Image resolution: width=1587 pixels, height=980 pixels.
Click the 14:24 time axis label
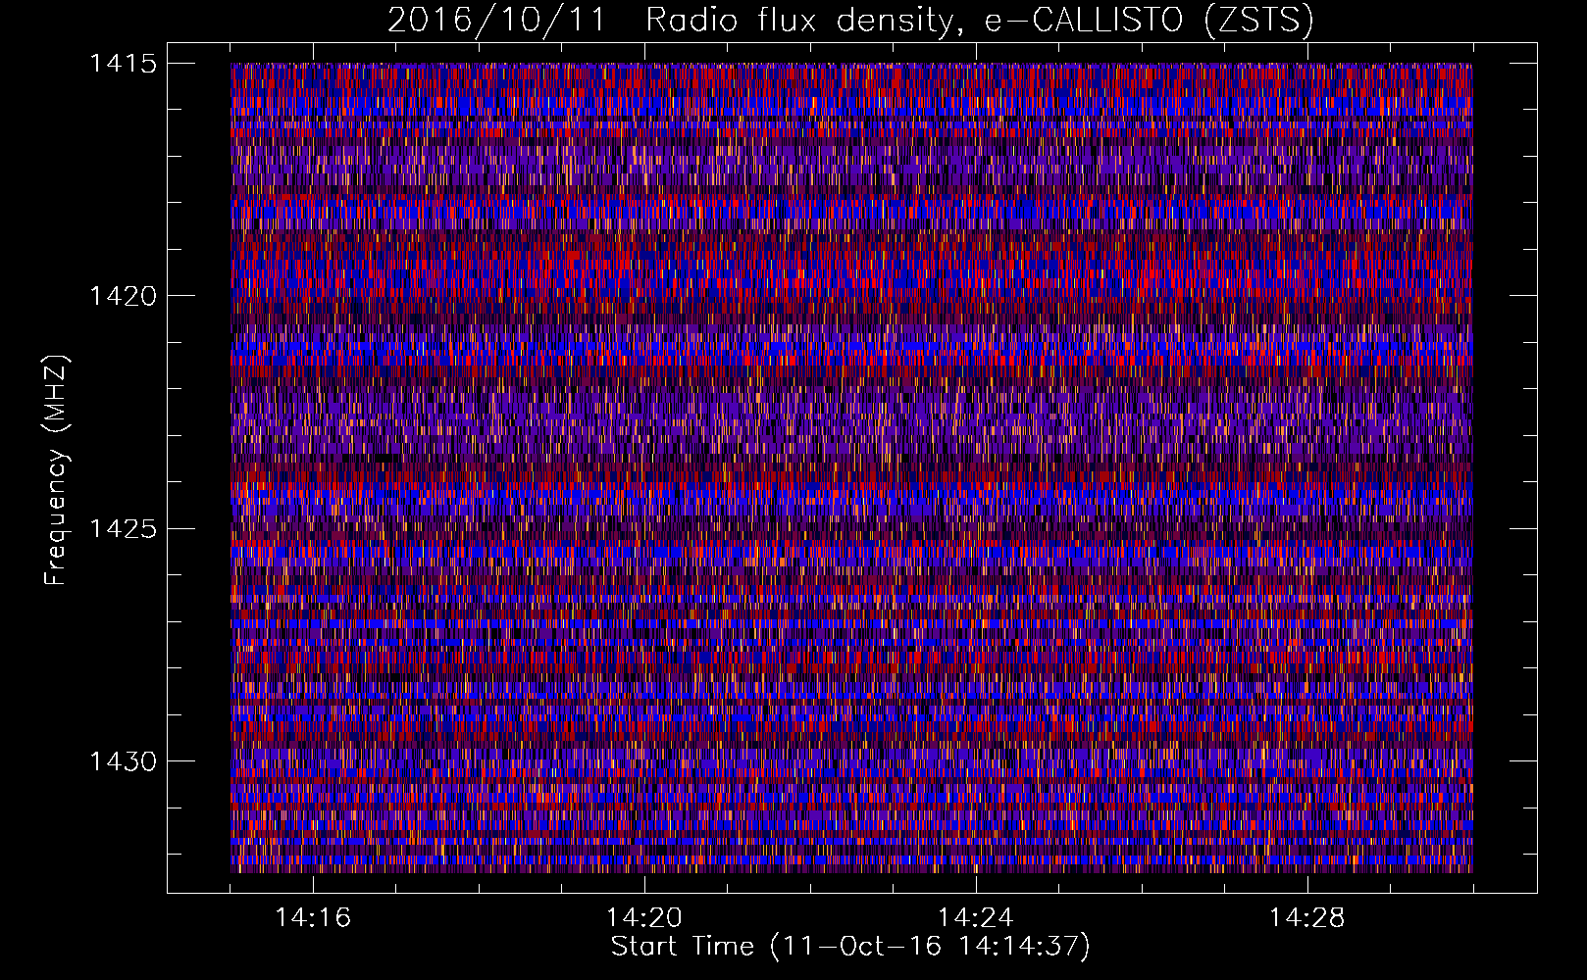click(976, 918)
